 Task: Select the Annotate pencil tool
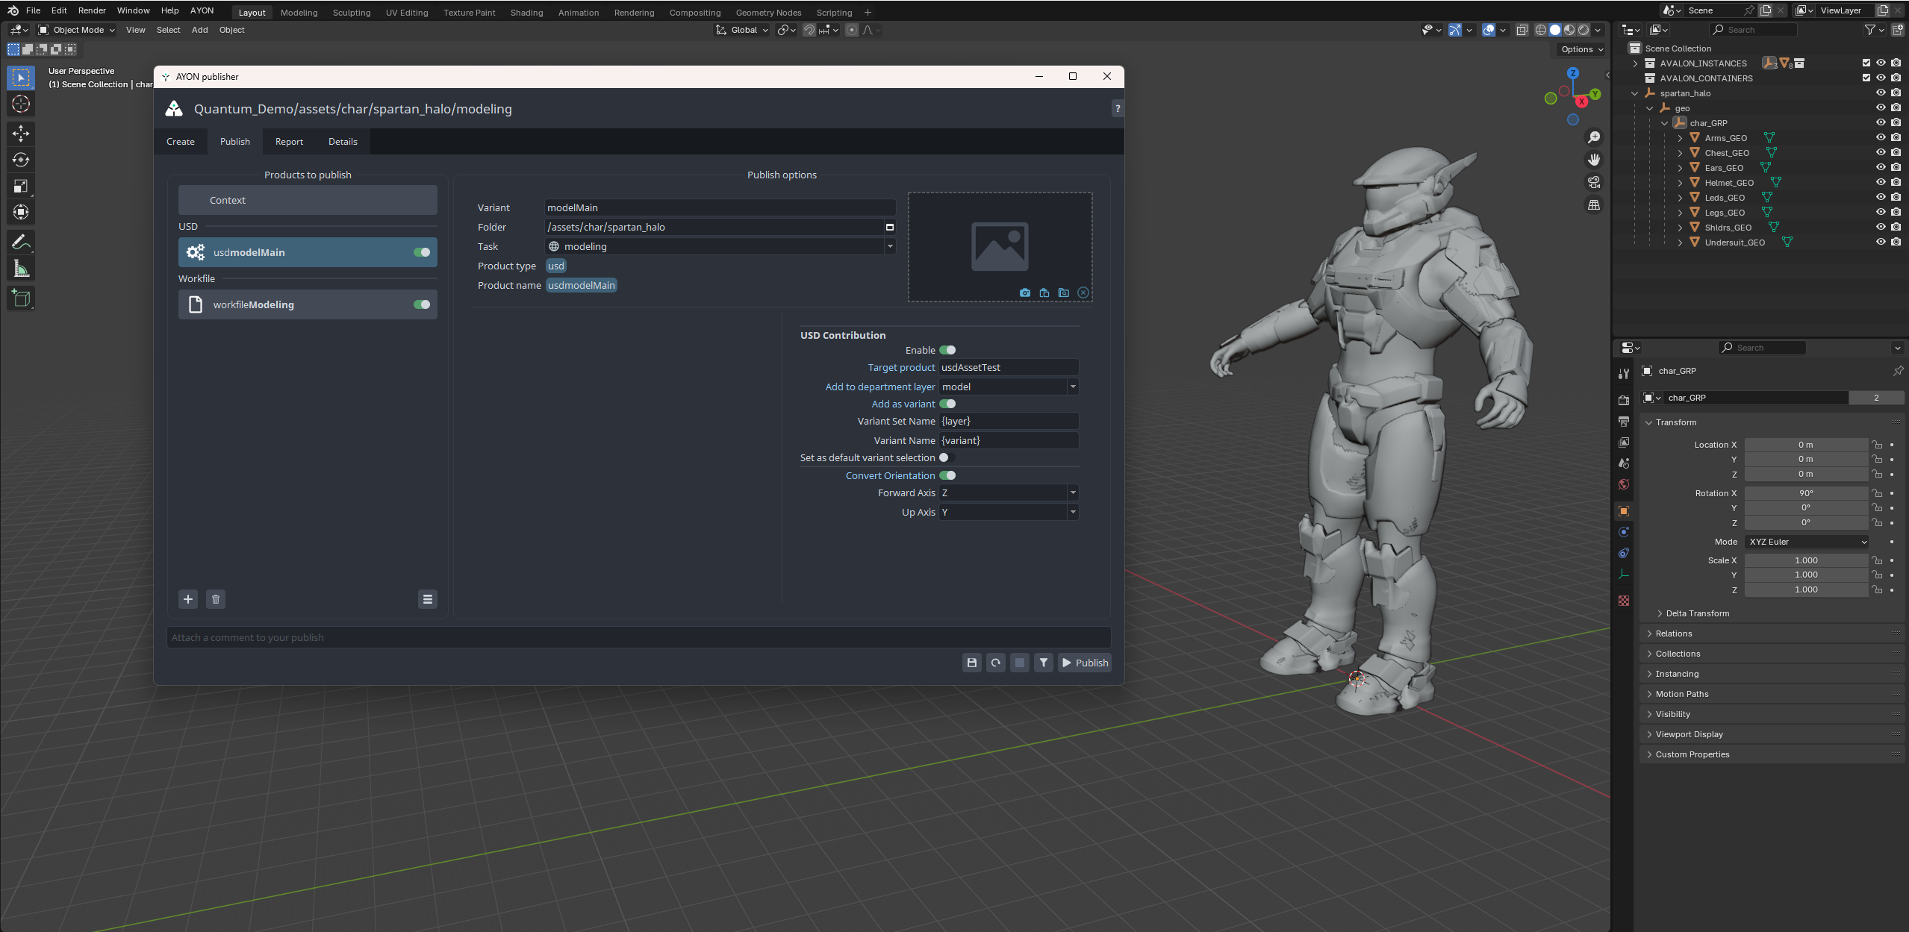[21, 243]
